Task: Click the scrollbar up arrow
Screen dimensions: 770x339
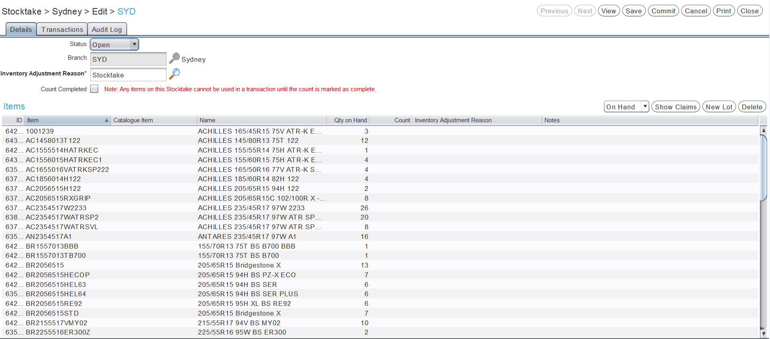Action: pyautogui.click(x=763, y=130)
